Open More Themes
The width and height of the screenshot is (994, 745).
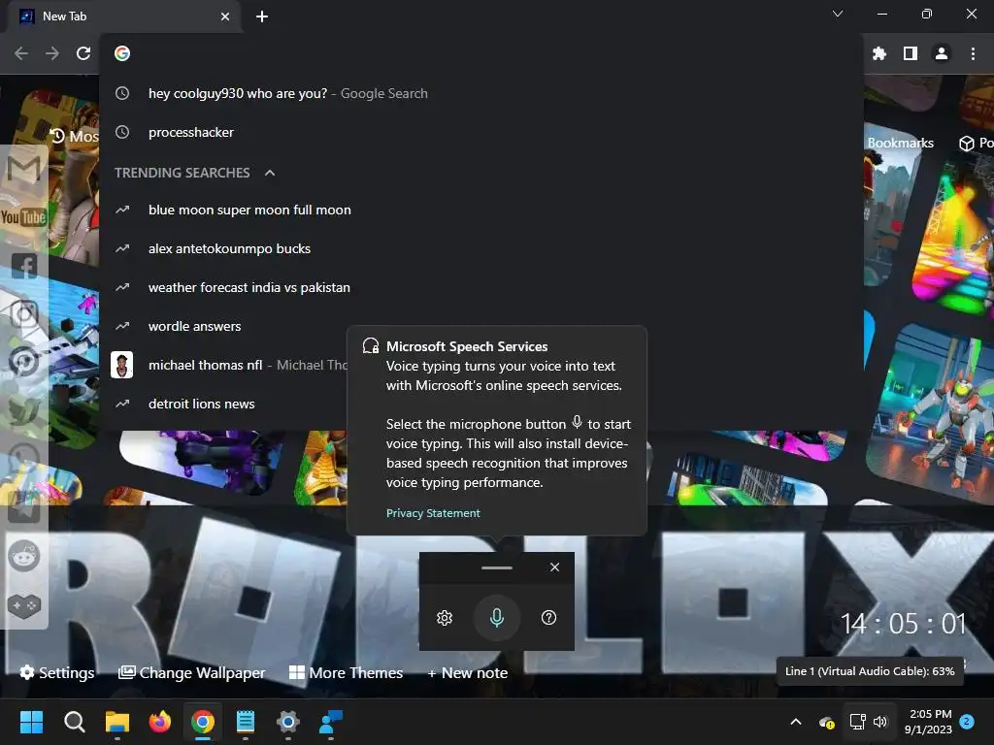(x=347, y=673)
